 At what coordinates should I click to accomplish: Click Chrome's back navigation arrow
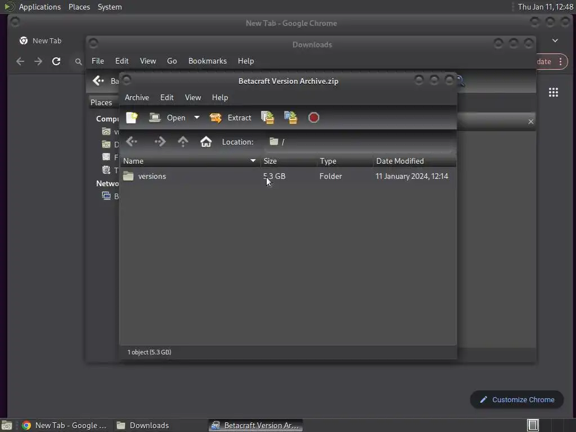[20, 61]
